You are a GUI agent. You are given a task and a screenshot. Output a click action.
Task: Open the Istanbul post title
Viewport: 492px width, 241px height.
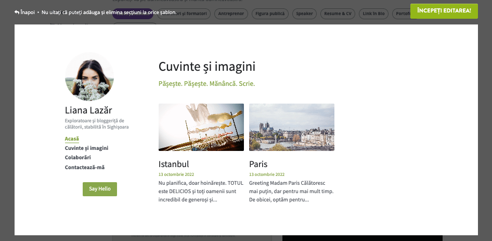(x=174, y=164)
